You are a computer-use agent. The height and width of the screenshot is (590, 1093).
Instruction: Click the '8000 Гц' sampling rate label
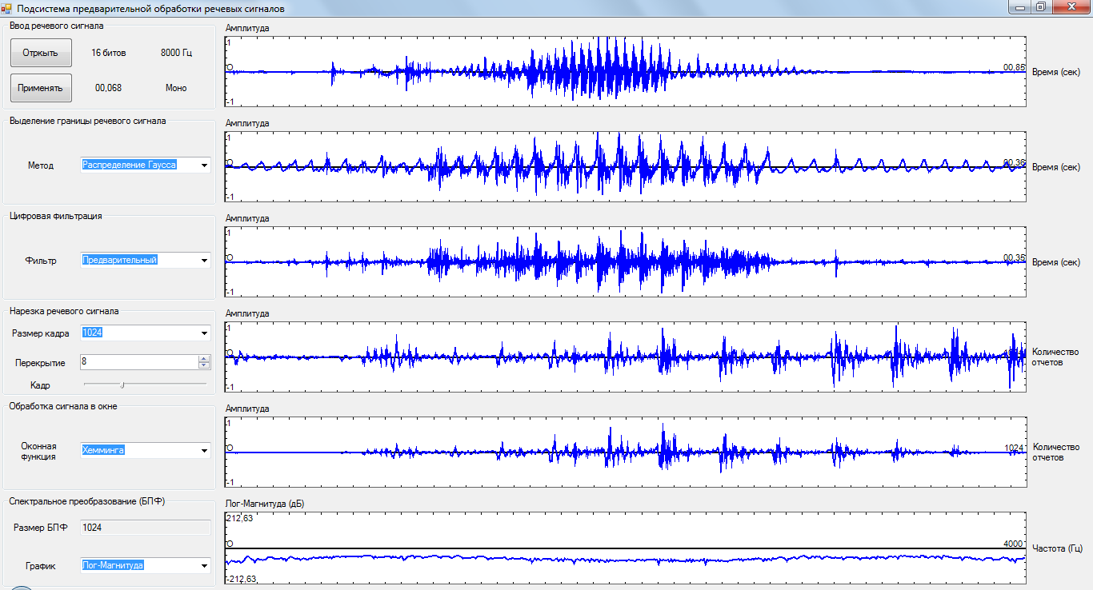[176, 53]
